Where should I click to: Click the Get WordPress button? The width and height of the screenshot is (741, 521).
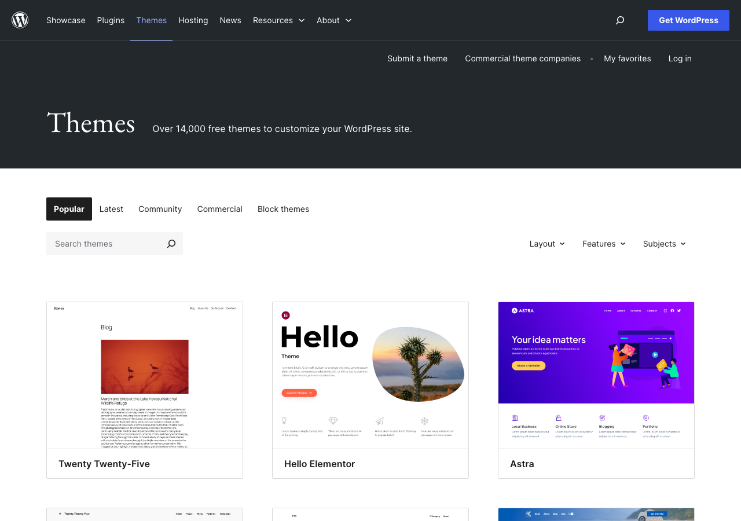(688, 20)
